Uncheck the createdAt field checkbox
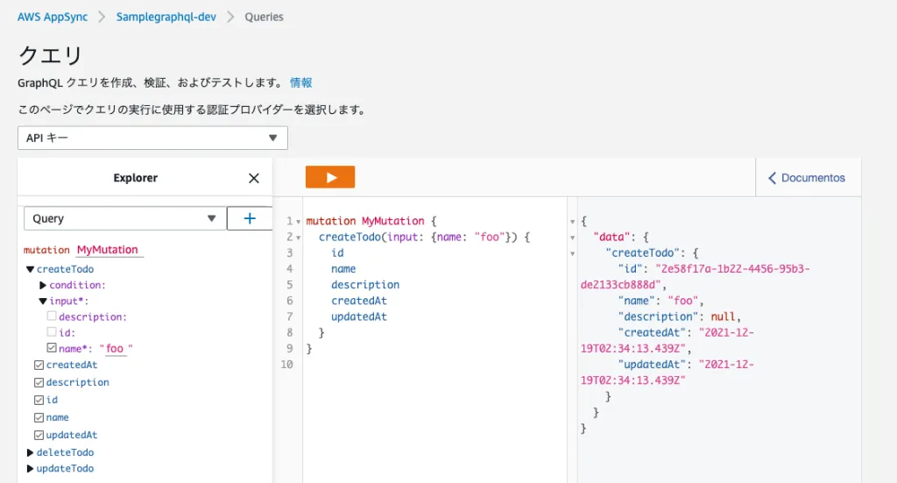This screenshot has height=483, width=897. pos(39,366)
